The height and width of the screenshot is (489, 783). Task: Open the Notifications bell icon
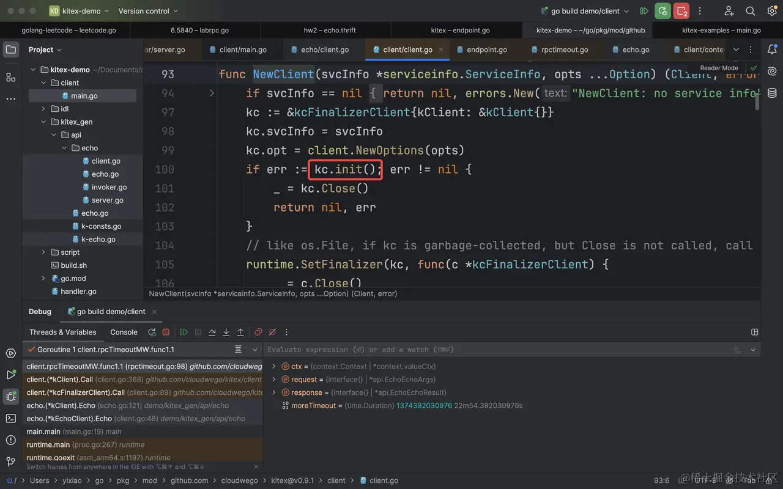(x=772, y=50)
